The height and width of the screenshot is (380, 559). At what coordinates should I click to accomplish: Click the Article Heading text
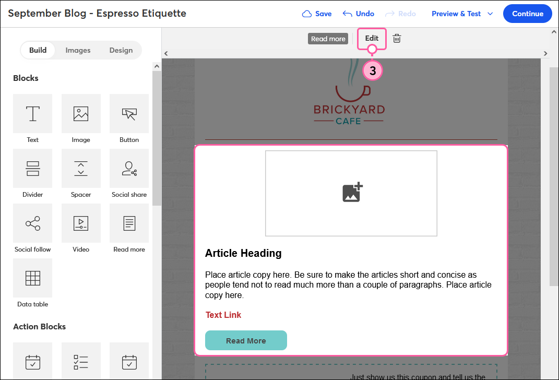pyautogui.click(x=243, y=253)
